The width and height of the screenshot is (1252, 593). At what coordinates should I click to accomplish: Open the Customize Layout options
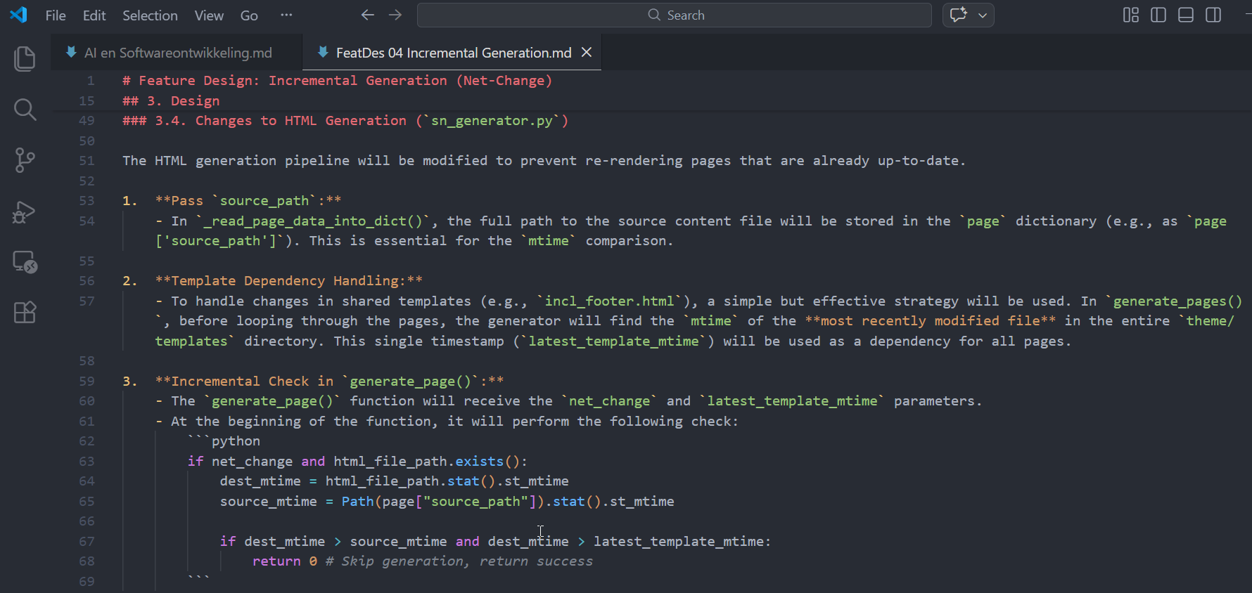pyautogui.click(x=1130, y=15)
